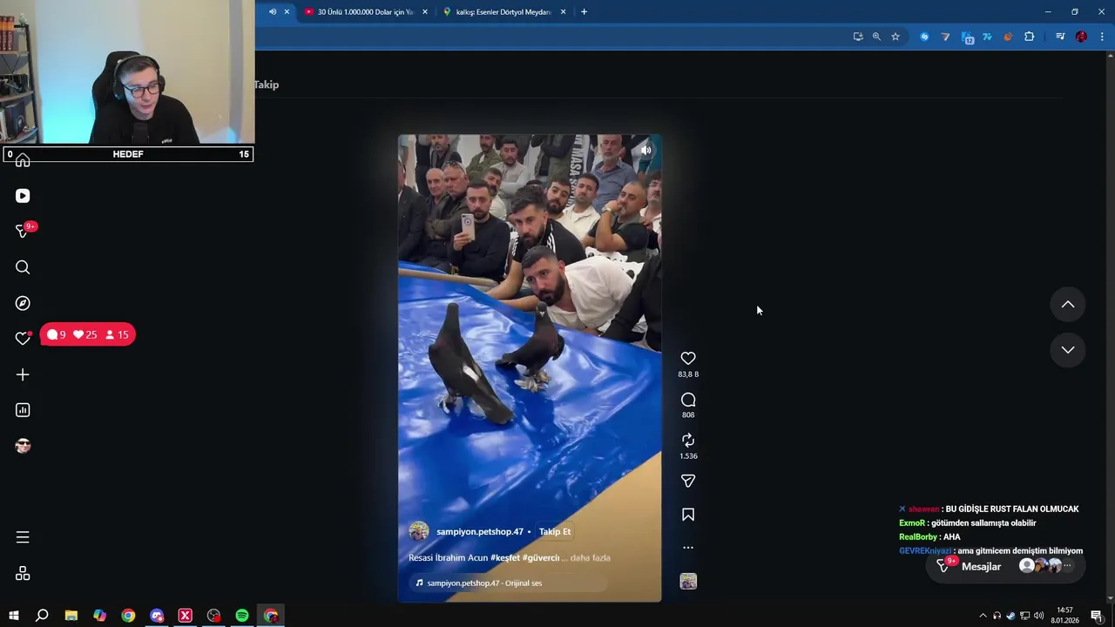Screen dimensions: 1115x627
Task: Open Instagram Home from the sidebar
Action: click(x=23, y=160)
